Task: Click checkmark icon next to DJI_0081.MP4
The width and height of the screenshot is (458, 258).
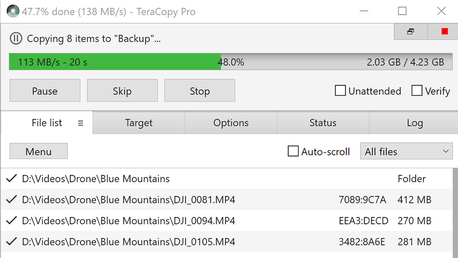Action: pos(11,199)
